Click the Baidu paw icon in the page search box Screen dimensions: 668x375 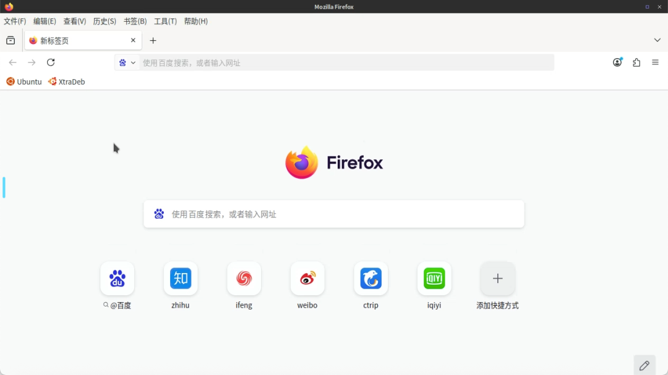click(x=159, y=214)
